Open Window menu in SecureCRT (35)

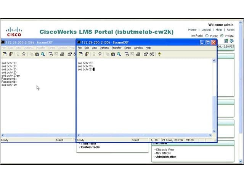pyautogui.click(x=138, y=48)
